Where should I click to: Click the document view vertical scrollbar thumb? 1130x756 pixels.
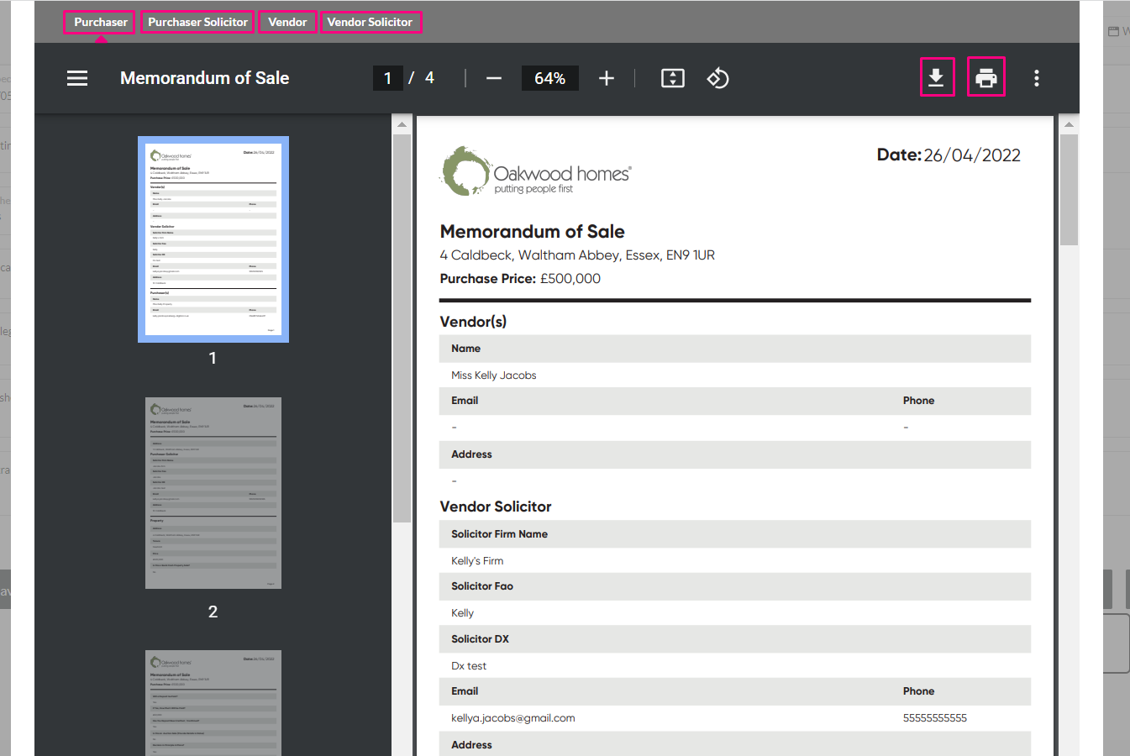click(1069, 190)
